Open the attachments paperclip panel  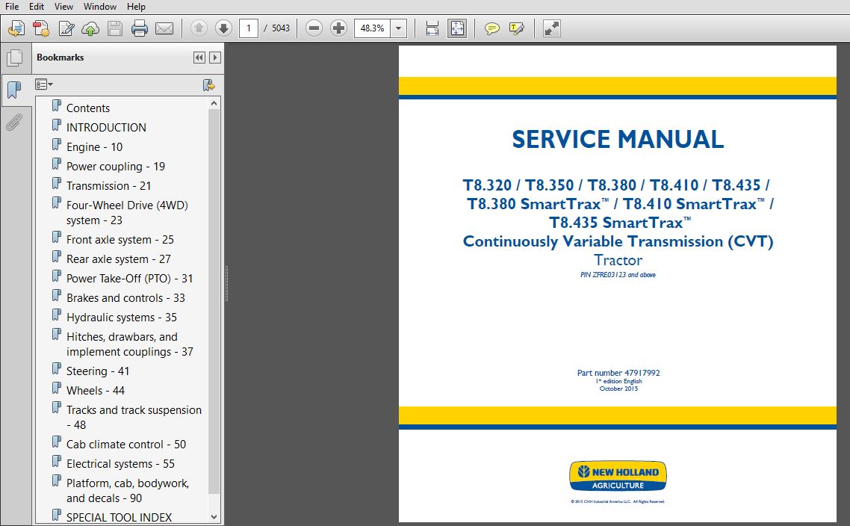(15, 123)
